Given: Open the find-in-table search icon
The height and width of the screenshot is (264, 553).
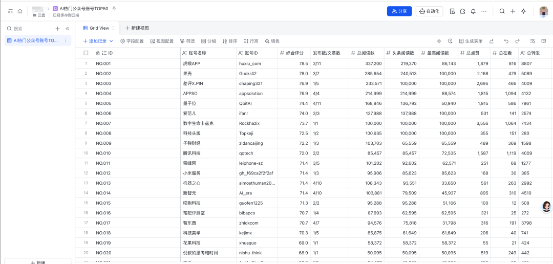Looking at the screenshot, I should click(x=533, y=41).
